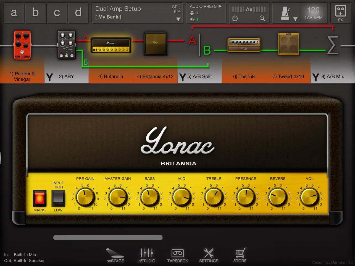The image size is (355, 266).
Task: Toggle the red MAINS power switch
Action: pos(40,198)
